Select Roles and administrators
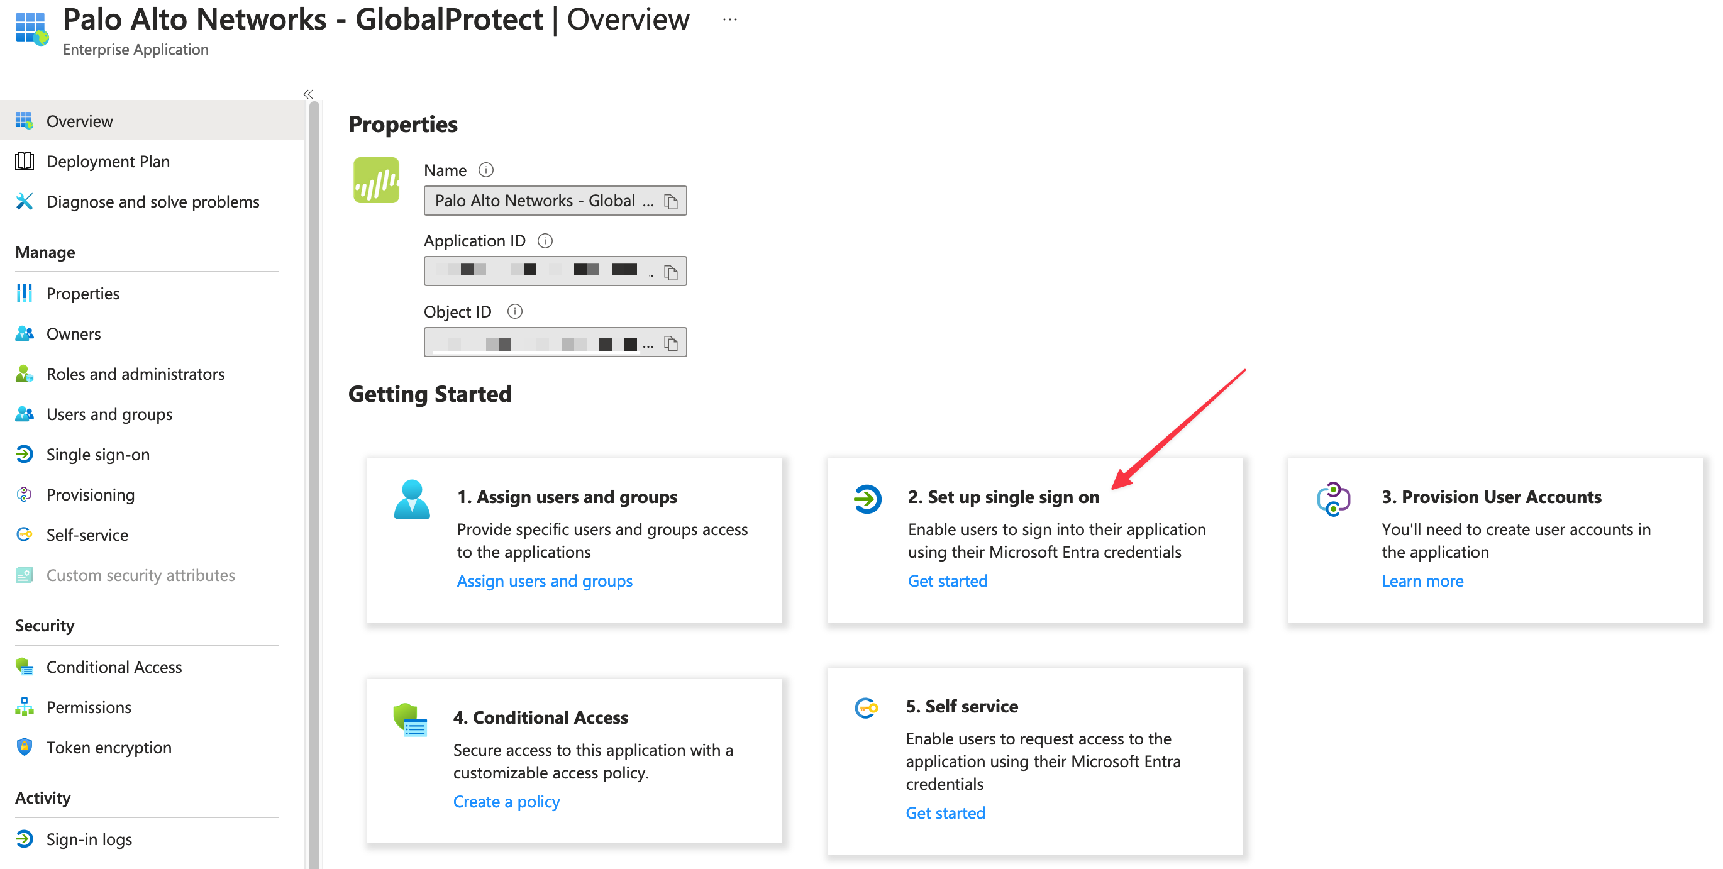The image size is (1723, 869). pyautogui.click(x=135, y=374)
